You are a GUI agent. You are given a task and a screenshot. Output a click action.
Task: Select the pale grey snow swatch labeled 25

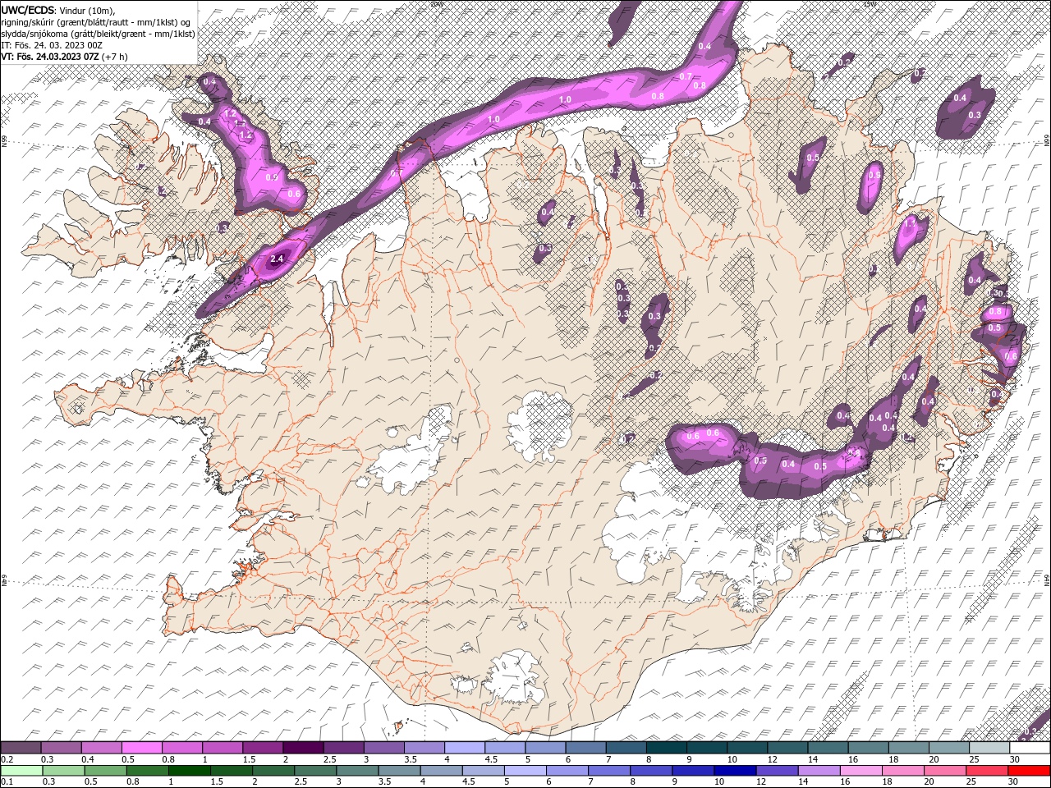[989, 748]
